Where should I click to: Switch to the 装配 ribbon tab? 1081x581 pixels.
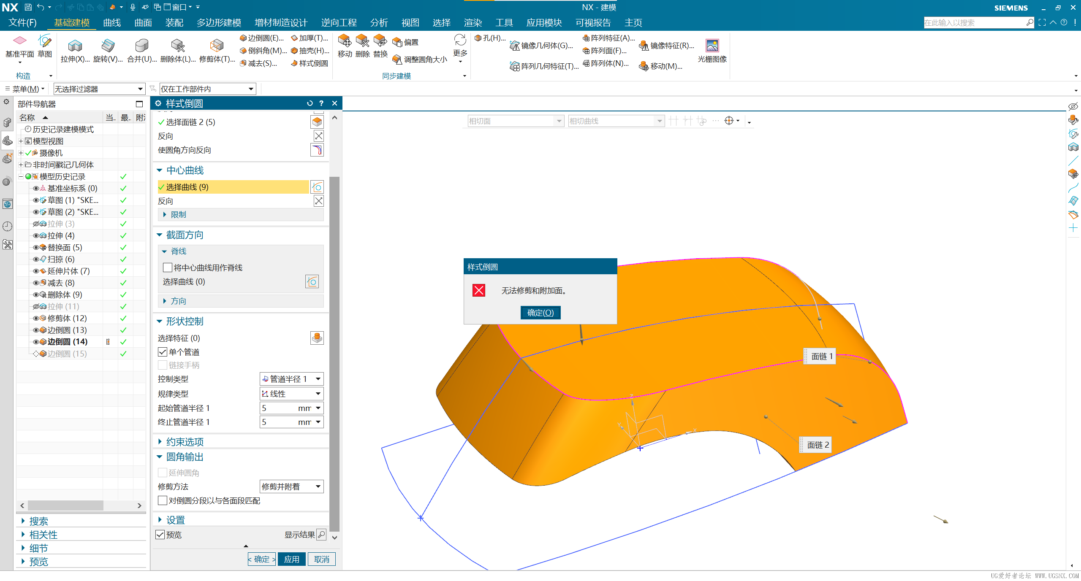[x=174, y=22]
